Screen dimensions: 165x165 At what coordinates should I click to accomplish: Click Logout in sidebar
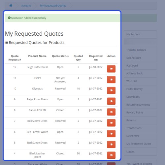click(x=140, y=151)
